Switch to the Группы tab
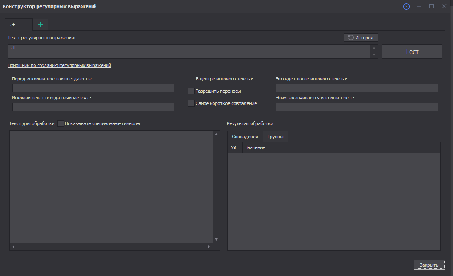Screen dimensions: 453x276 coord(275,137)
